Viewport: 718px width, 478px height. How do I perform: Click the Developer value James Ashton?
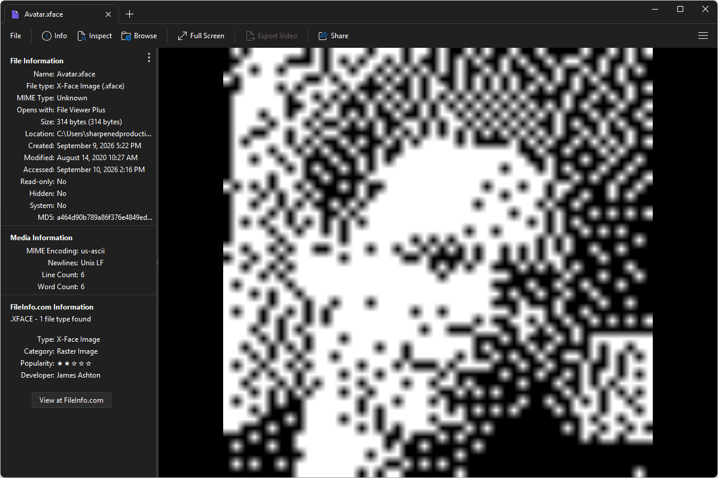tap(78, 375)
